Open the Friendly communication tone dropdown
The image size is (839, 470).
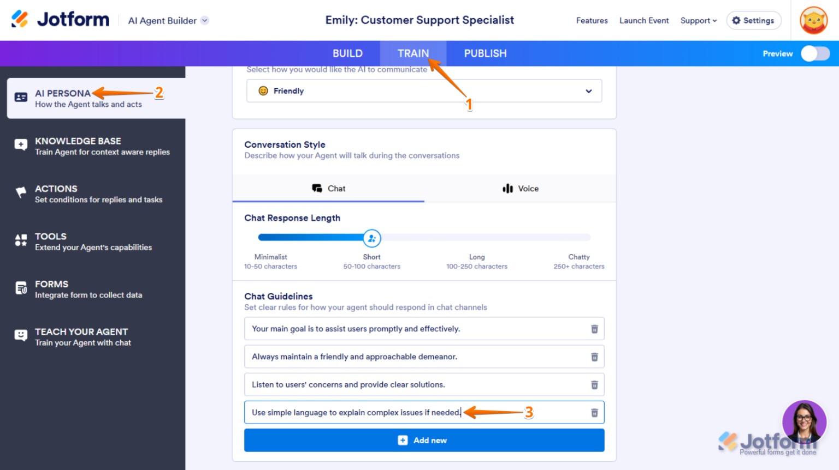424,91
